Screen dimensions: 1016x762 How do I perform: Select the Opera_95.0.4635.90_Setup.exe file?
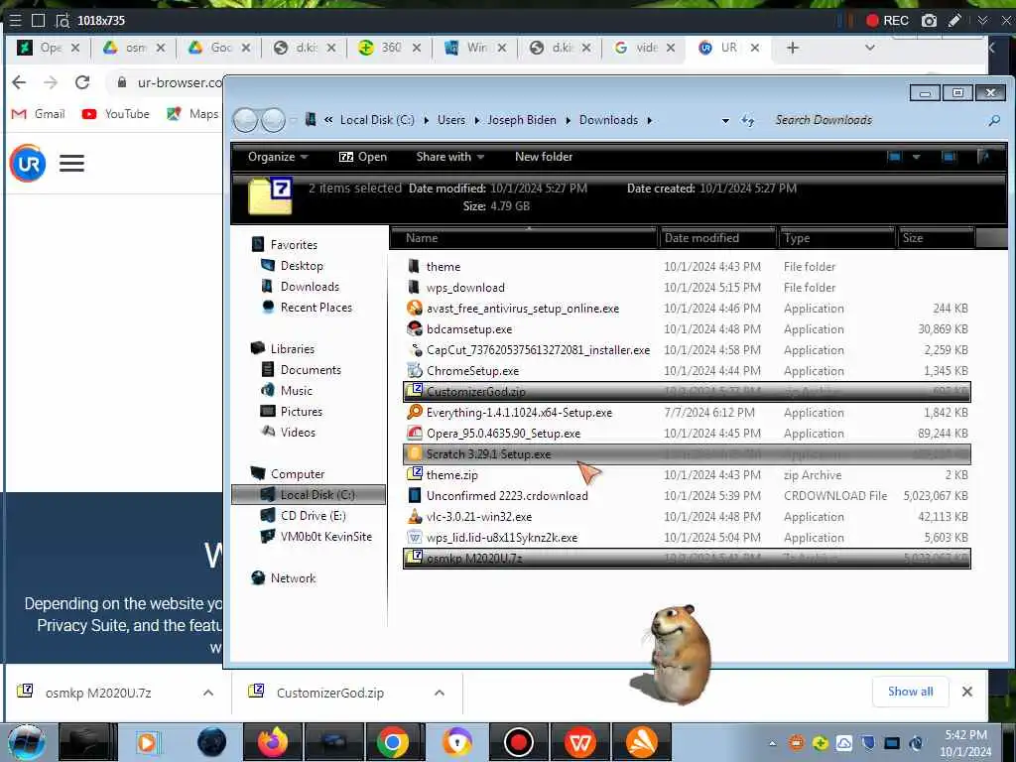coord(503,434)
